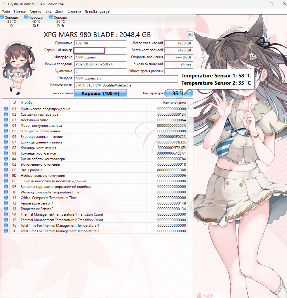The width and height of the screenshot is (287, 298).
Task: Click status icon of Critical Composite Temperature Time
Action: 6,197
